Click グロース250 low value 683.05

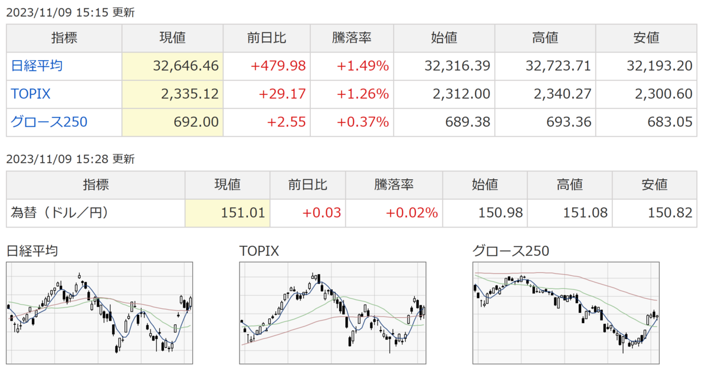click(x=670, y=122)
